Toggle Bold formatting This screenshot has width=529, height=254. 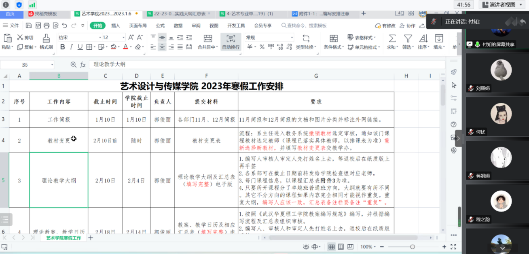tap(62, 47)
